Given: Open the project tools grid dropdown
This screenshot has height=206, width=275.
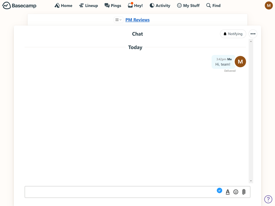Looking at the screenshot, I should click(119, 20).
